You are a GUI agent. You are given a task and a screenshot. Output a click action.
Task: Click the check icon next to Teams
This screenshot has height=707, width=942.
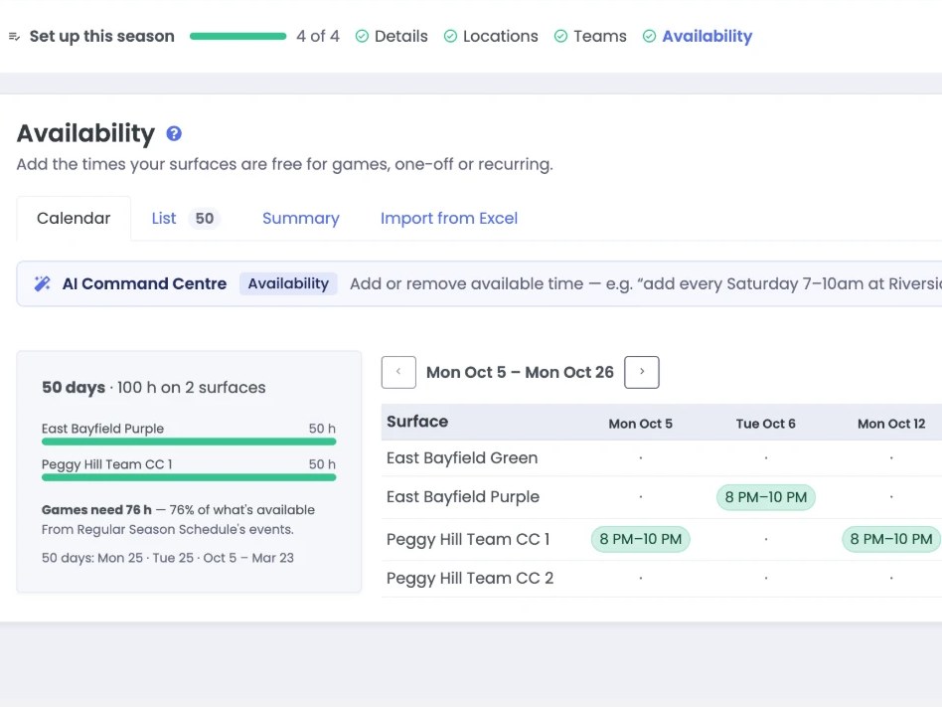point(560,36)
